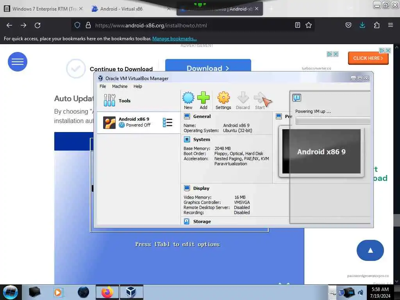400x300 pixels.
Task: Go back in the browser
Action: pyautogui.click(x=9, y=25)
